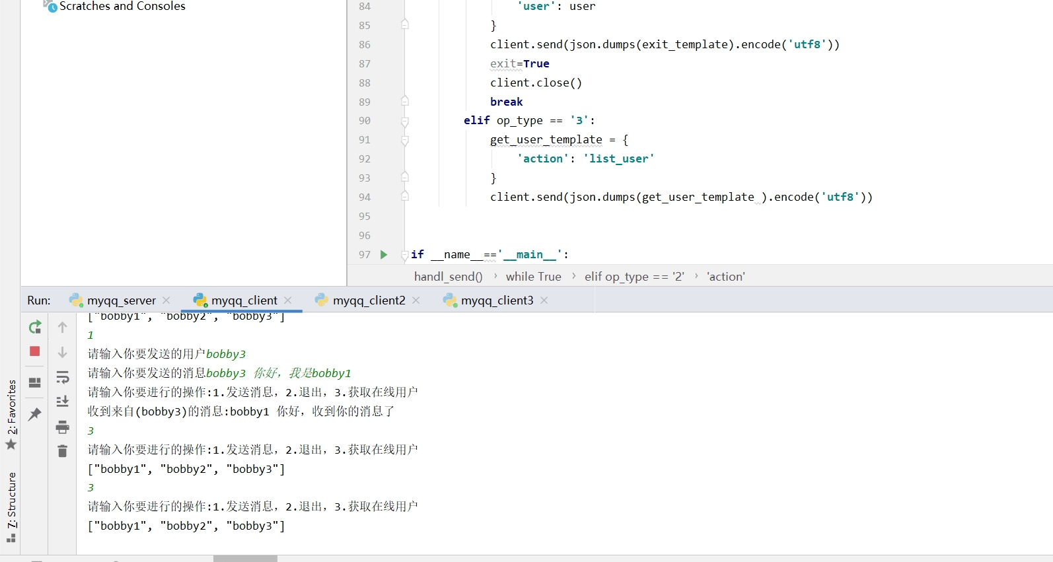This screenshot has height=562, width=1053.
Task: Rerun the myqq_client program
Action: [x=35, y=327]
